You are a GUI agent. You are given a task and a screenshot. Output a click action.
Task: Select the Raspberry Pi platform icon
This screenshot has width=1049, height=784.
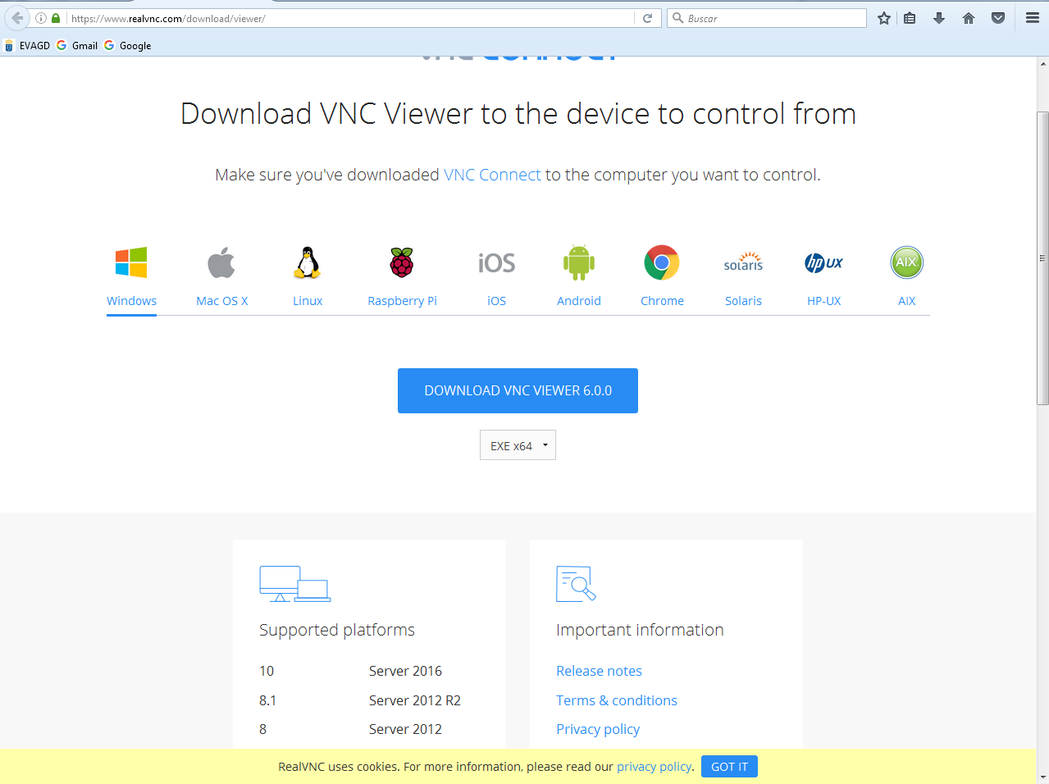401,261
